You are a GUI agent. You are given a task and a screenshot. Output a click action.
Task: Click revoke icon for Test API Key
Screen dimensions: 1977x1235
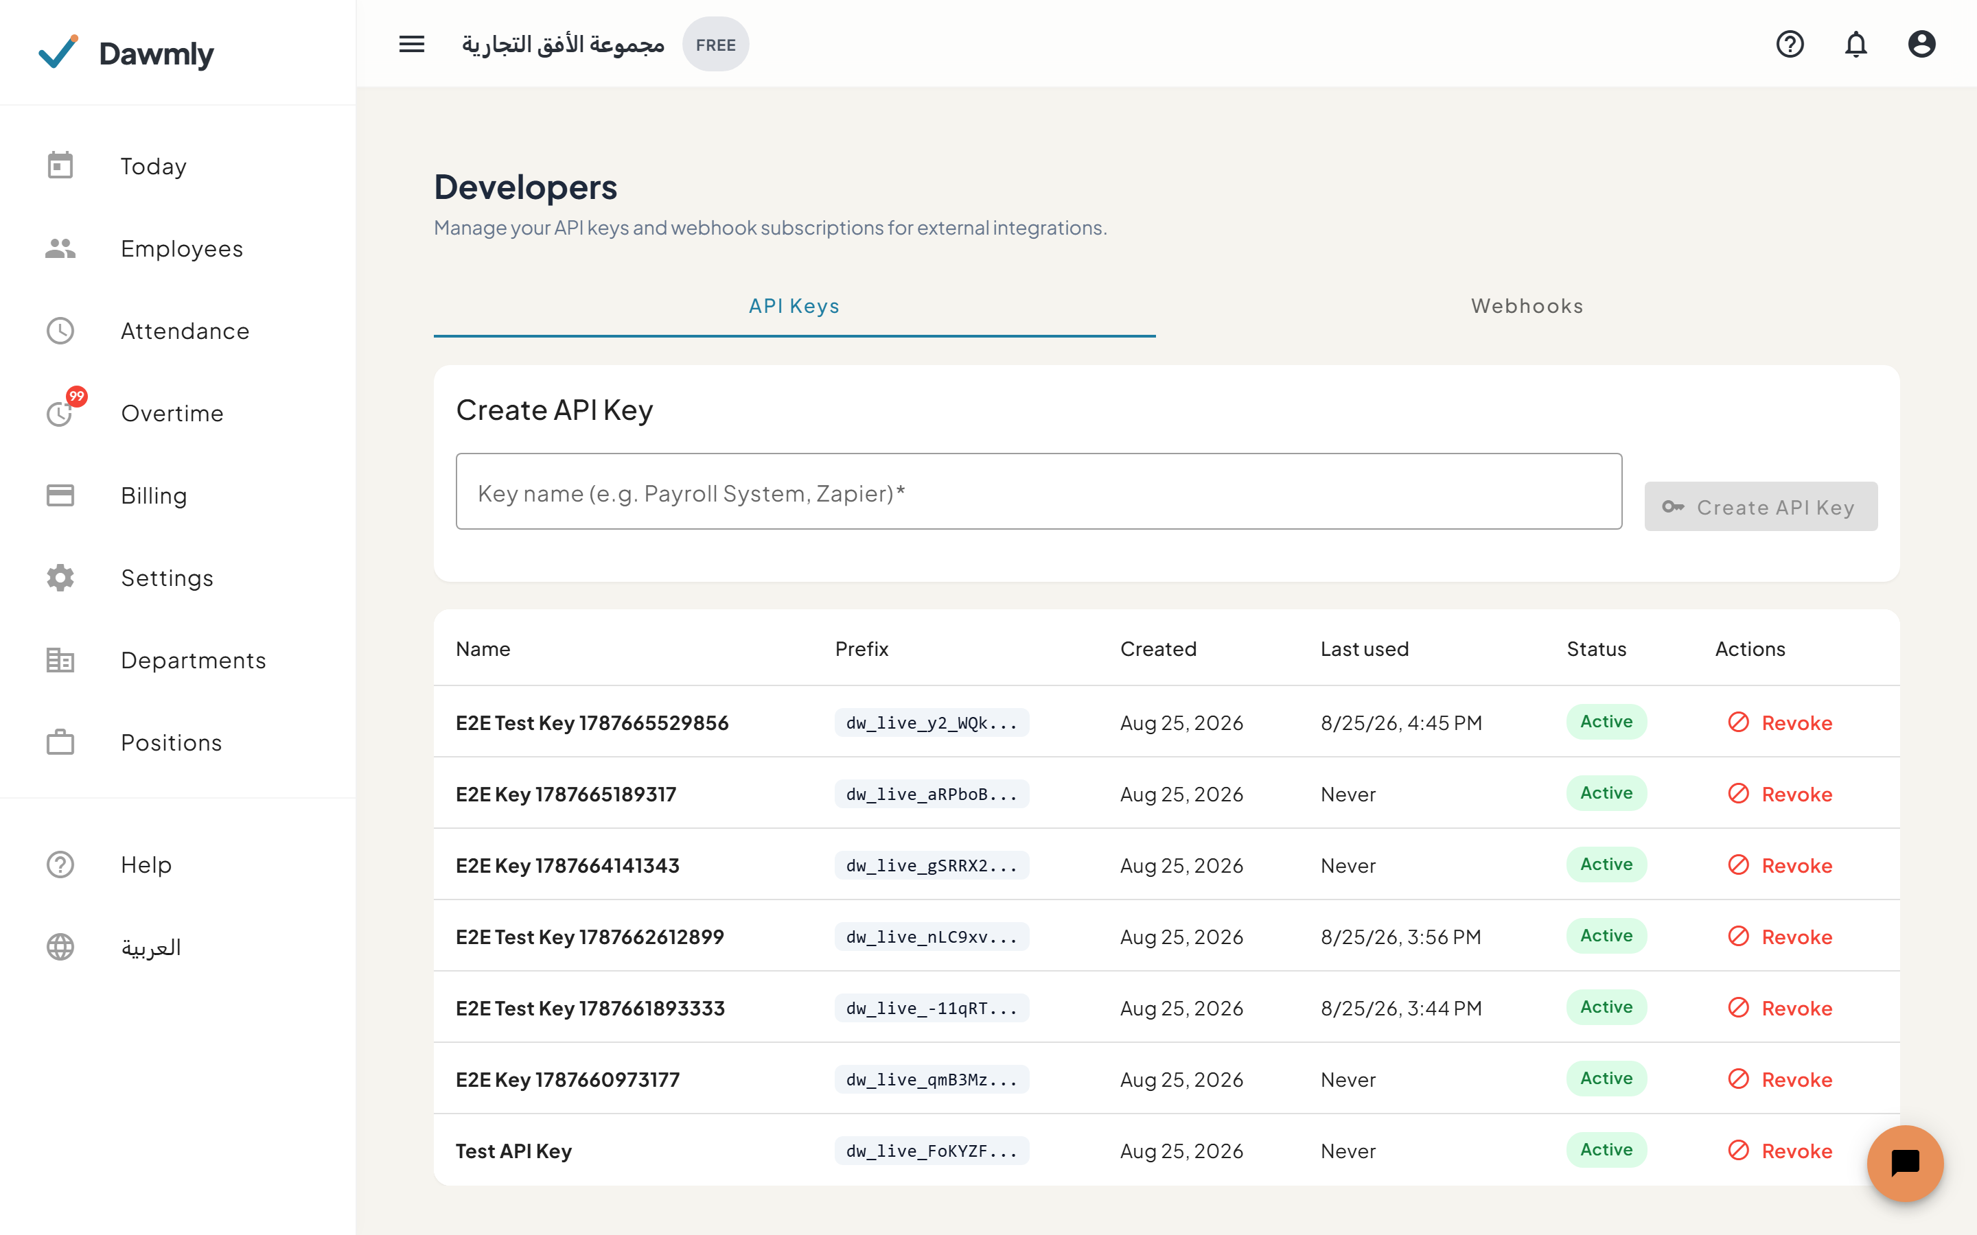coord(1738,1150)
